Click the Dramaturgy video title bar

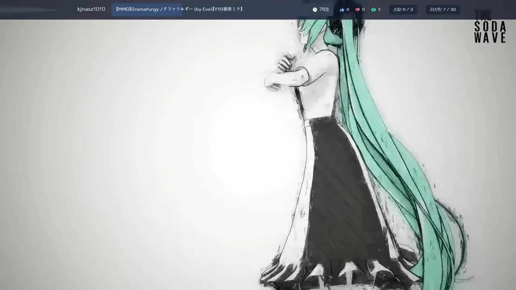pos(223,9)
